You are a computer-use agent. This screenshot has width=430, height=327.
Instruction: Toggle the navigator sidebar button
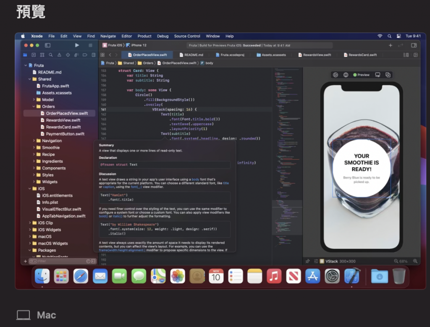[47, 45]
